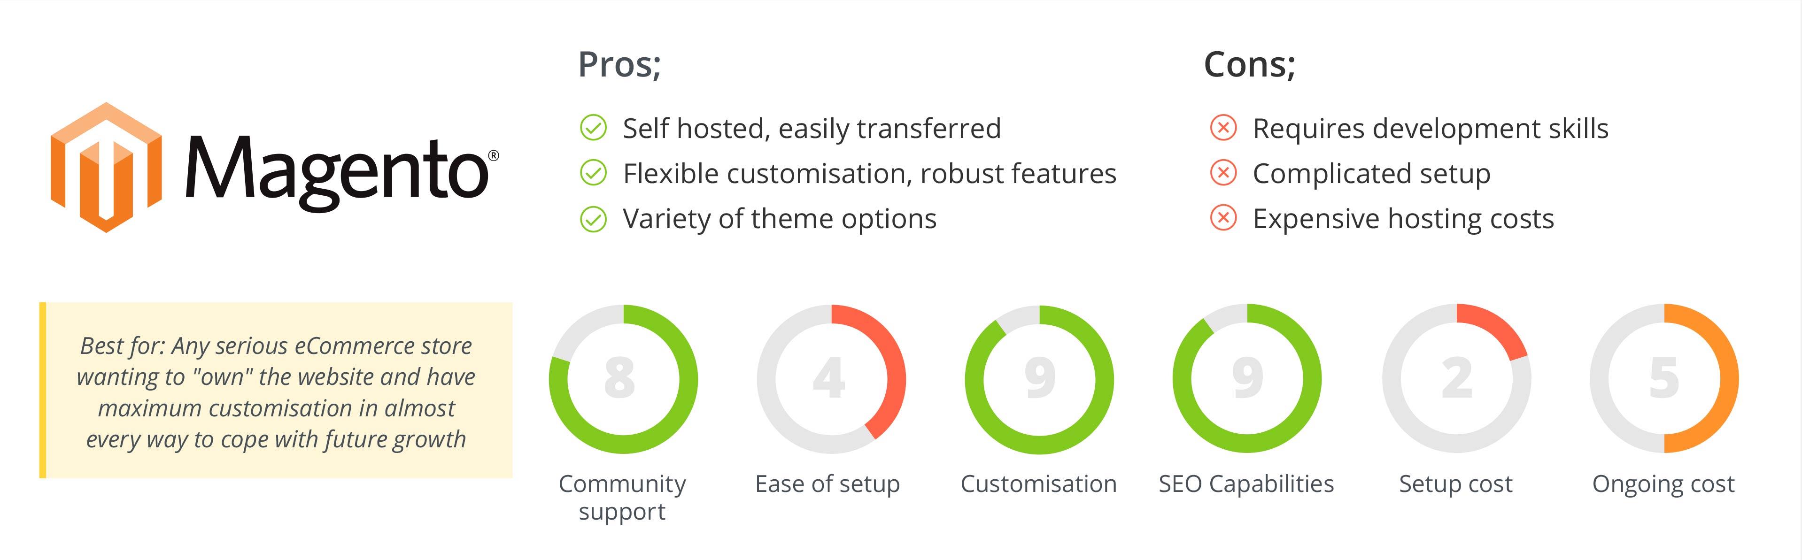Click the Ease of setup label
This screenshot has width=1802, height=560.
(828, 484)
